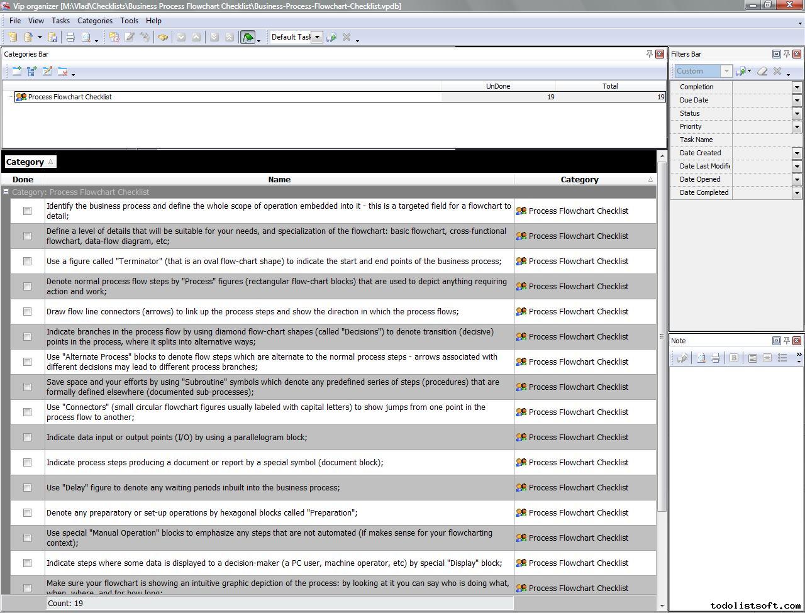This screenshot has height=613, width=805.
Task: Click the Print icon in main toolbar
Action: click(x=70, y=38)
